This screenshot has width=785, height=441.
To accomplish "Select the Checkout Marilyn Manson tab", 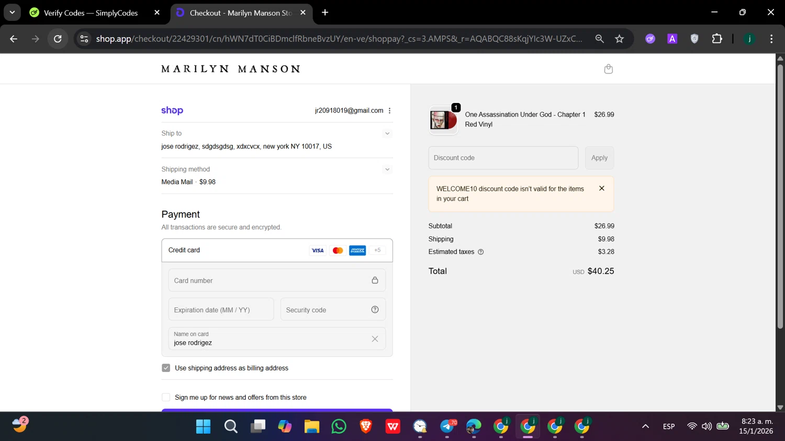I will click(x=241, y=13).
